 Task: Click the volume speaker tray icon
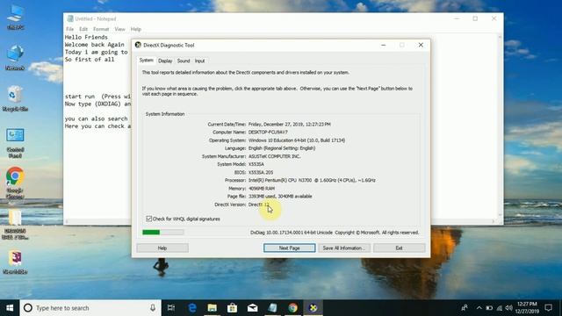coord(509,308)
